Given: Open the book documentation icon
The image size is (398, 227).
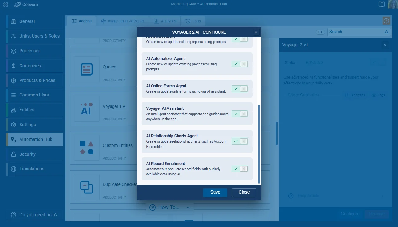Looking at the screenshot, I should (x=382, y=4).
